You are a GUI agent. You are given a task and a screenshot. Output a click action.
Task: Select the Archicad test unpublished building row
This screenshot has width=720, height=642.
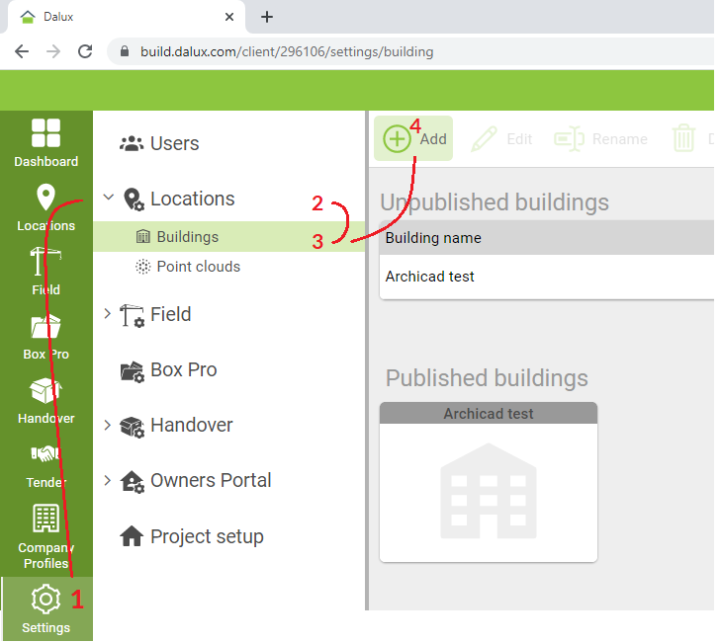pyautogui.click(x=546, y=277)
